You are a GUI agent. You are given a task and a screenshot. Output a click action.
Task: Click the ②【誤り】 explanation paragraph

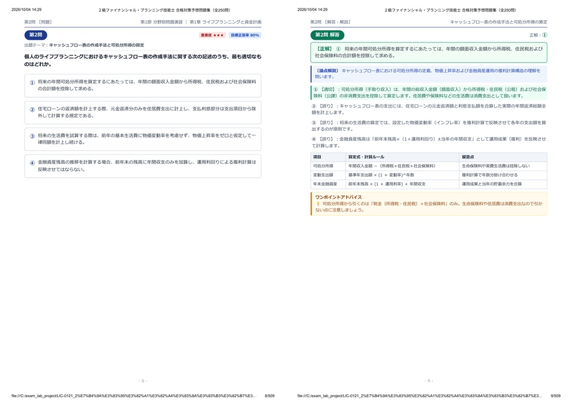428,109
